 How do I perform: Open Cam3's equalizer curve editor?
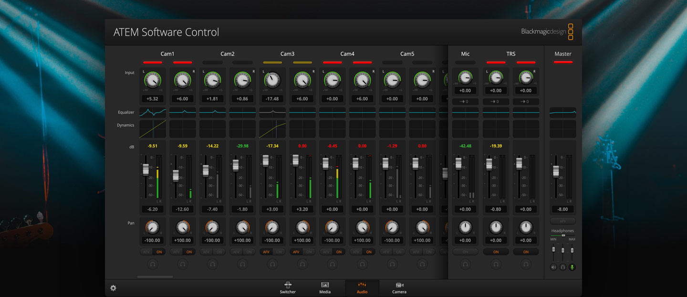point(272,112)
